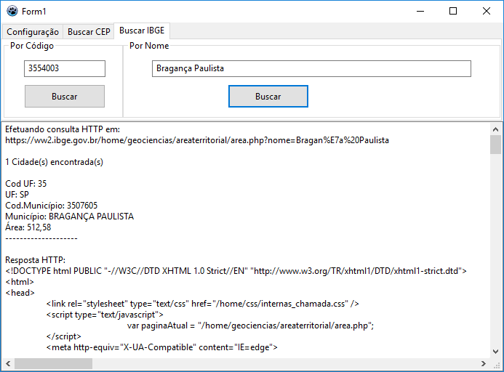Click the horizontal scrollbar thumb
This screenshot has width=504, height=372.
click(x=53, y=364)
